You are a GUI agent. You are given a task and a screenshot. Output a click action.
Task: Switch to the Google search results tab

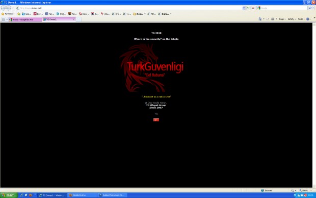point(25,19)
